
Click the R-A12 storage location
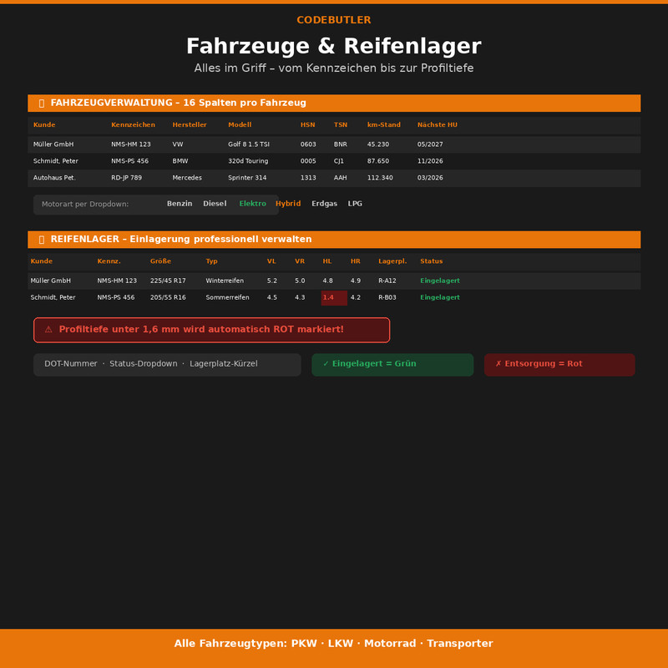click(x=387, y=281)
